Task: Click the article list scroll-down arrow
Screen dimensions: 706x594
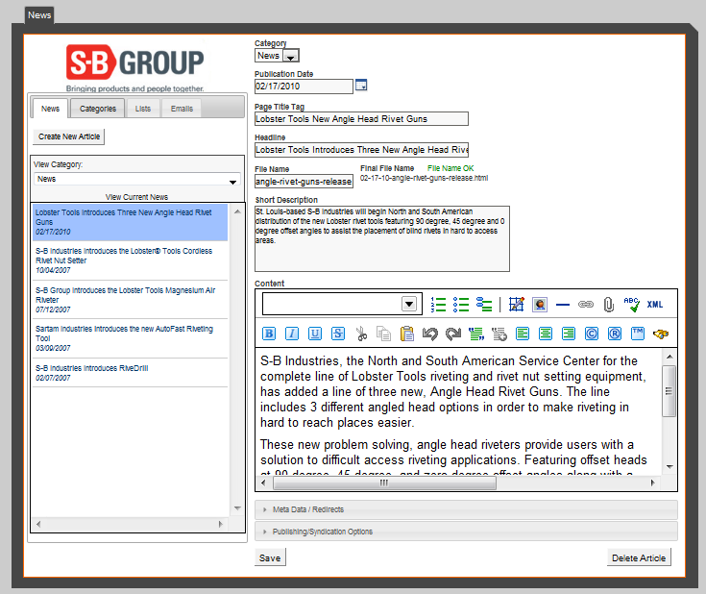Action: pyautogui.click(x=237, y=508)
